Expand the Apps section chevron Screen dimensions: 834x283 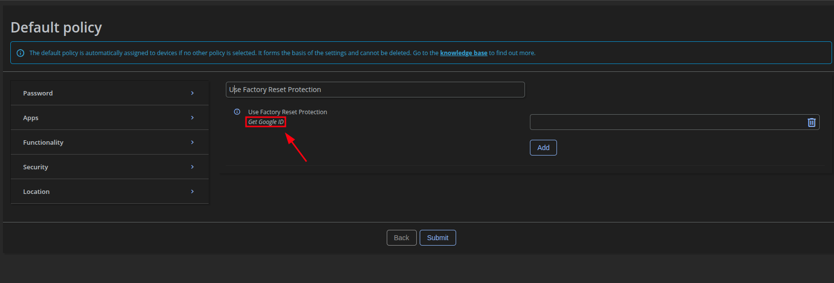192,118
